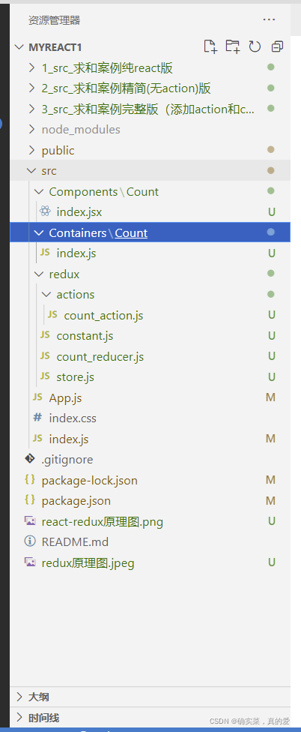Screen dimensions: 301x732
Task: Collapse the actions folder
Action: [x=150, y=295]
